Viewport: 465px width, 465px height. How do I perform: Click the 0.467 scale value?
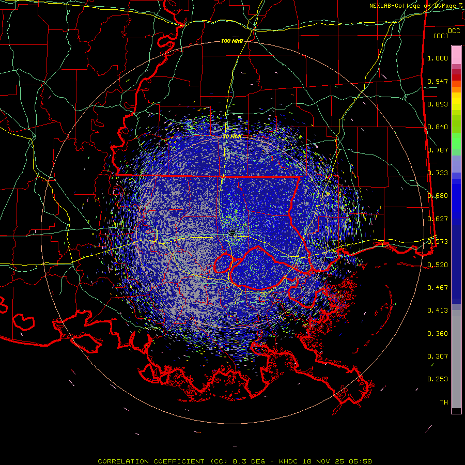438,288
